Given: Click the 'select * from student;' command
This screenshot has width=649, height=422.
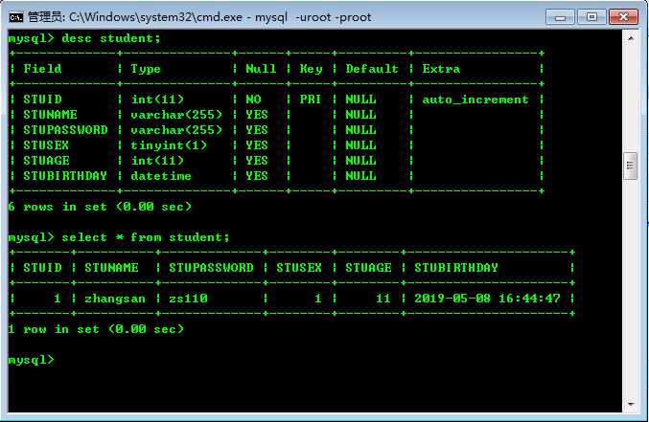Looking at the screenshot, I should coord(146,237).
